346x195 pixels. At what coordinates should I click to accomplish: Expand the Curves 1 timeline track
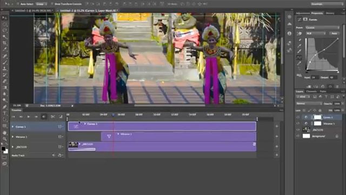coord(12,127)
